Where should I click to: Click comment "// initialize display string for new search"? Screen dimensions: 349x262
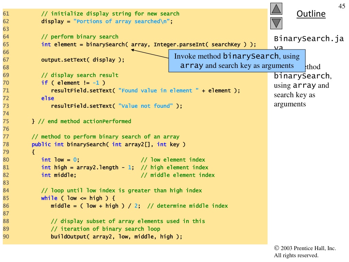click(110, 14)
